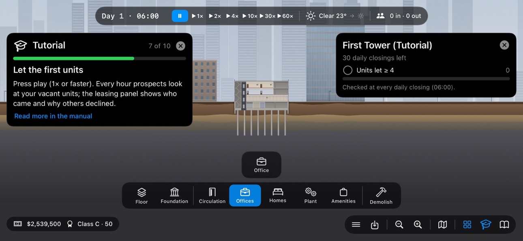
Task: Close the First Tower objective panel
Action: 504,45
